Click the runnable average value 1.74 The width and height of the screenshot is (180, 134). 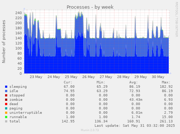(x=136, y=117)
